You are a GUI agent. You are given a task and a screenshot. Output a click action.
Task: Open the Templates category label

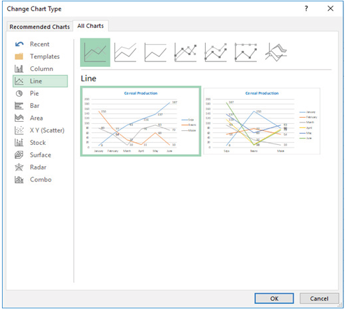coord(45,56)
